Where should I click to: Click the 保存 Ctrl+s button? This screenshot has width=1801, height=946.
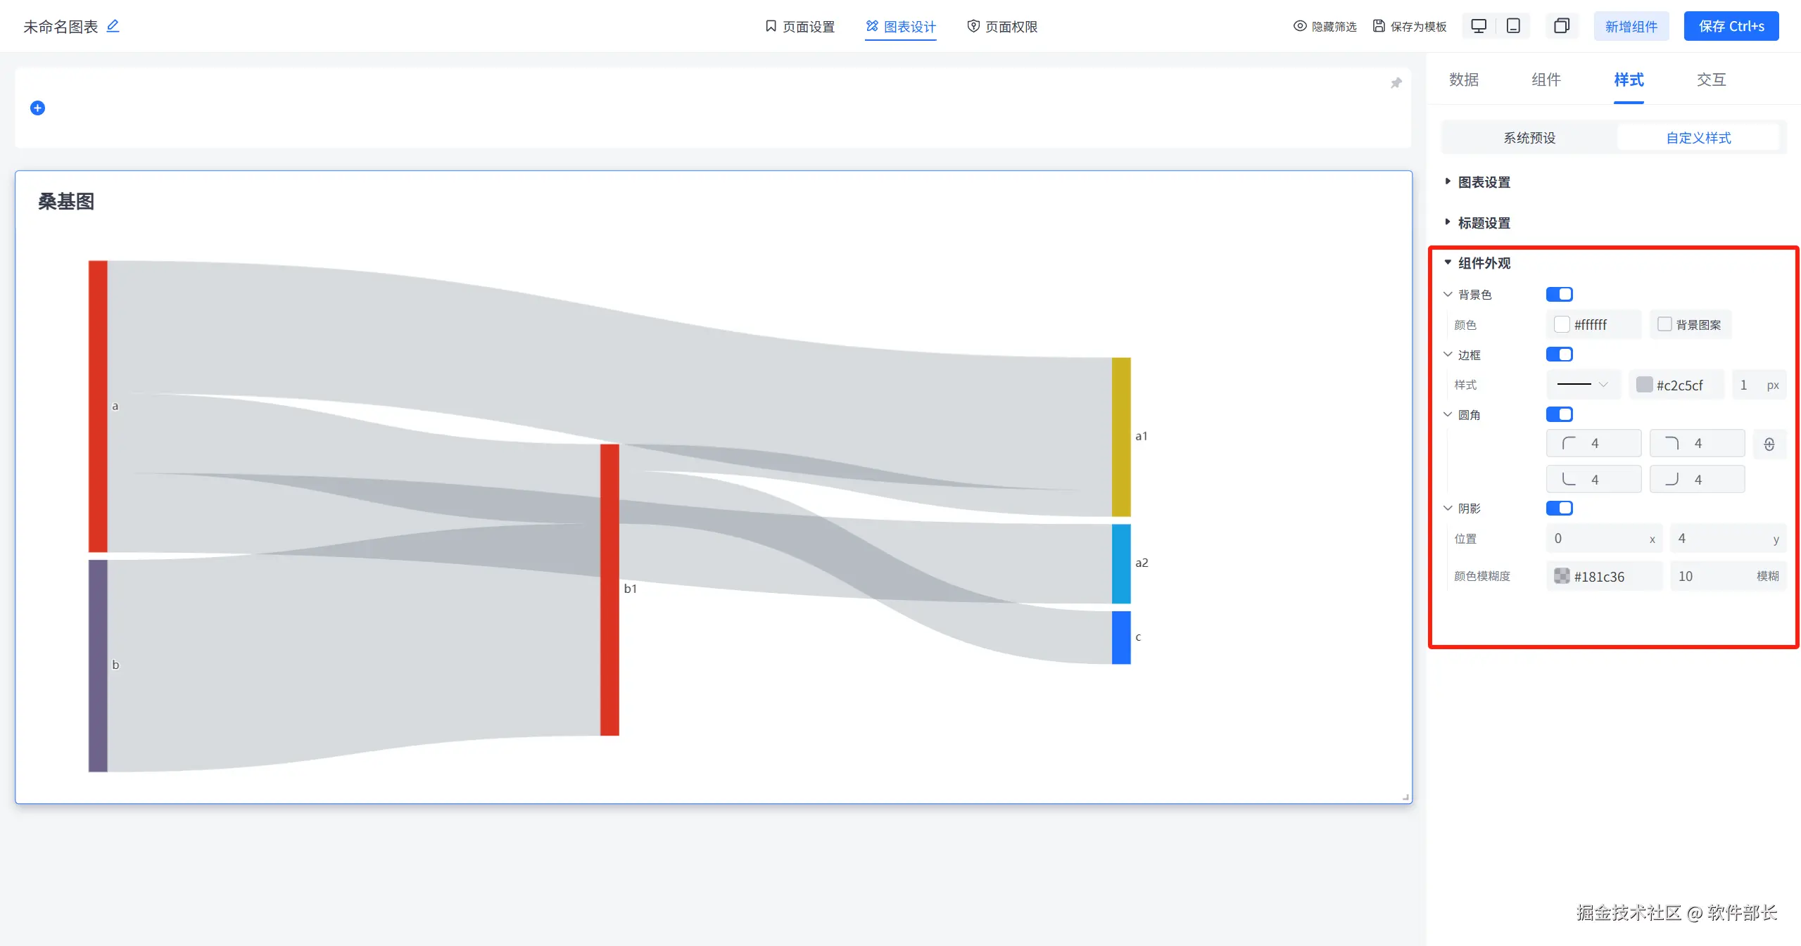click(x=1731, y=27)
